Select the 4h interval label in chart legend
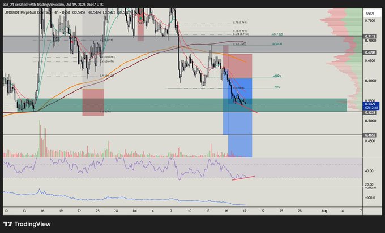385x233 pixels. pos(56,12)
